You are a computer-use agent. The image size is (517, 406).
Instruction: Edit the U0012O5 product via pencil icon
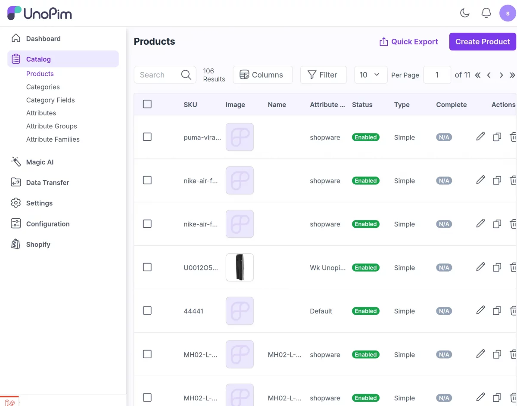[x=481, y=267]
